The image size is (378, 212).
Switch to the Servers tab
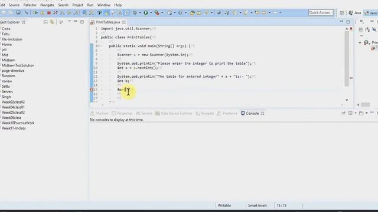pos(144,113)
